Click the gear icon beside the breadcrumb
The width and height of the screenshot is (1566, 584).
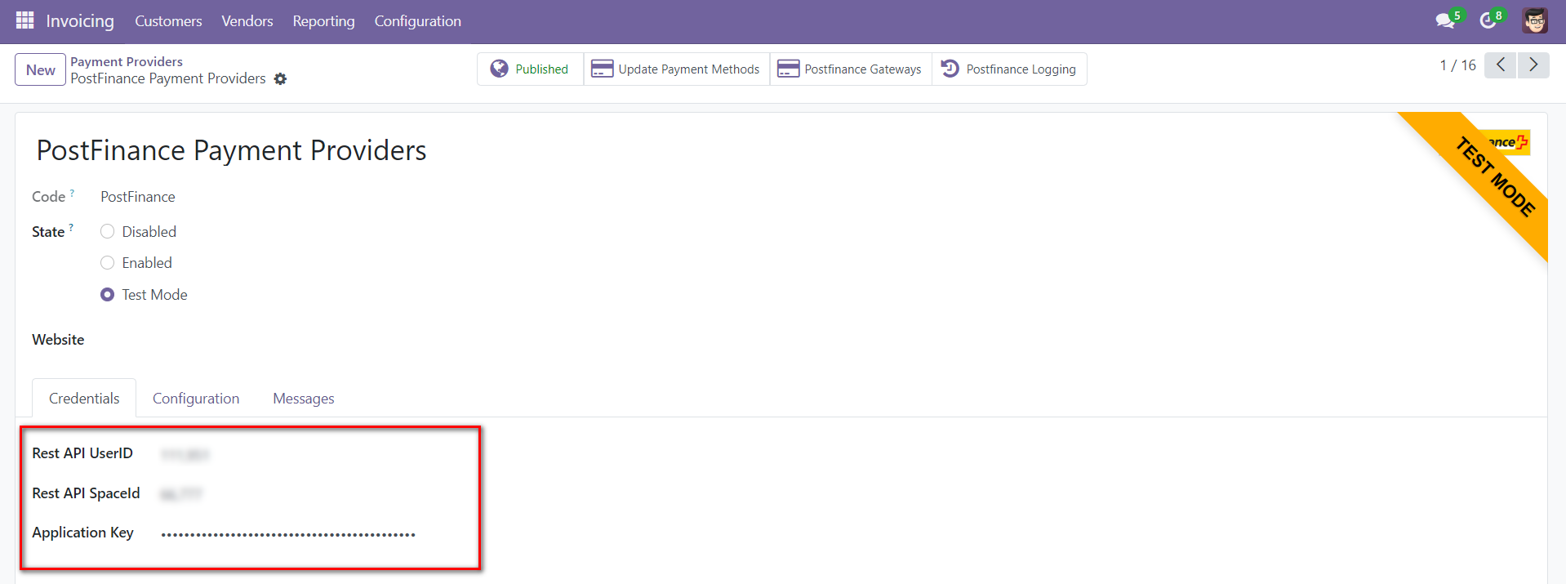[x=280, y=79]
